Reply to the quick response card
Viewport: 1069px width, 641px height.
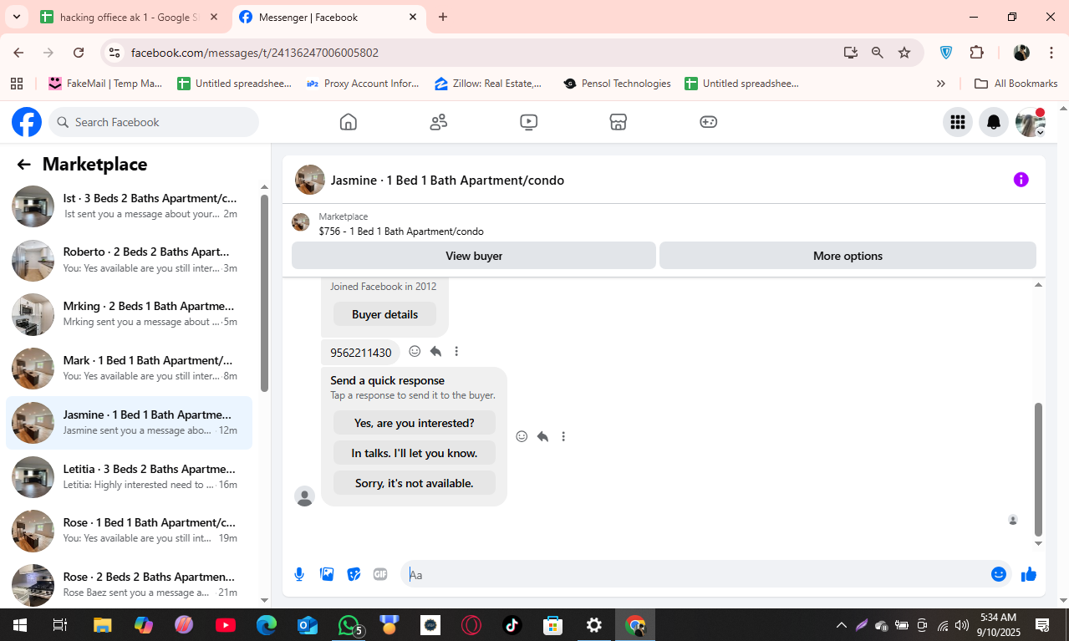tap(542, 436)
